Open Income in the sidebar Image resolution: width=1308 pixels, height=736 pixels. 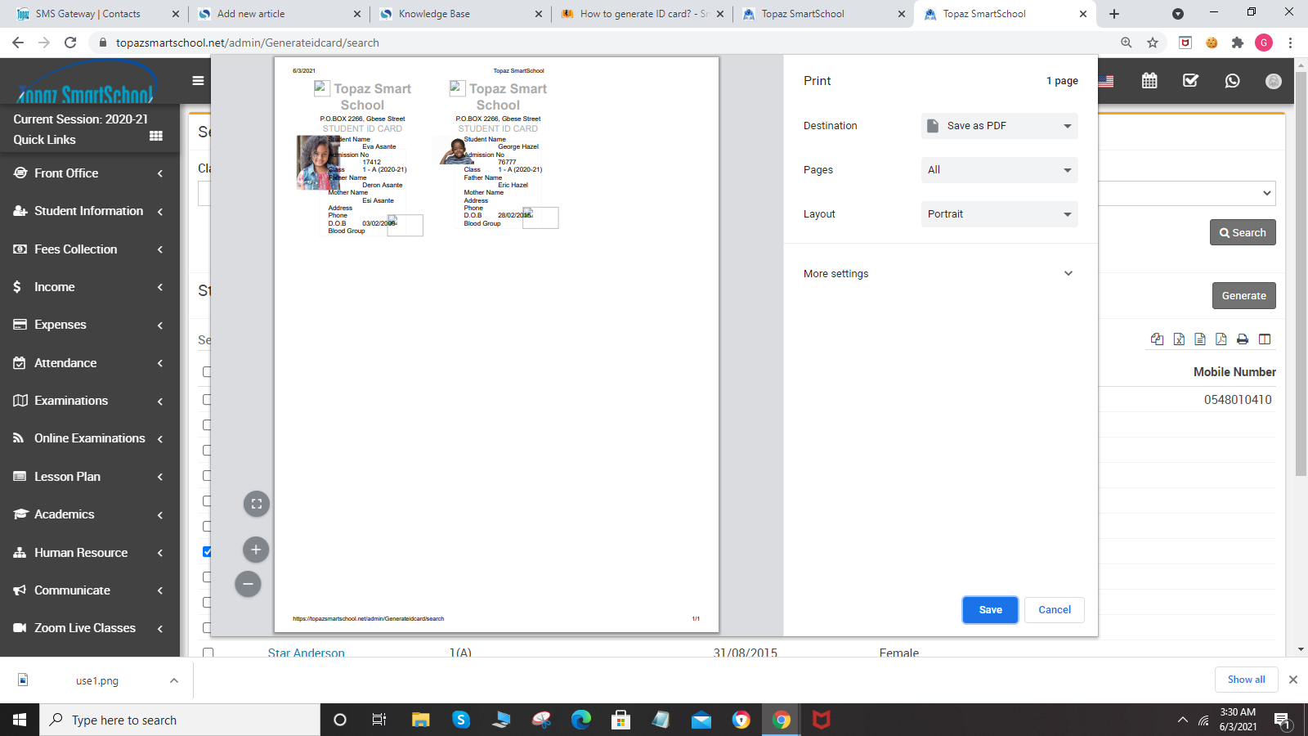(88, 287)
